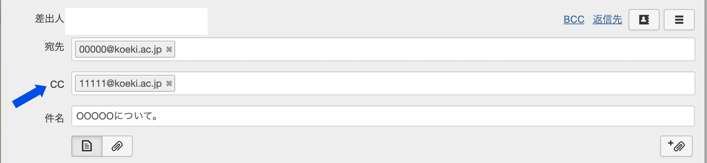Show the 返信先 reply-to field
This screenshot has width=707, height=163.
[x=607, y=19]
